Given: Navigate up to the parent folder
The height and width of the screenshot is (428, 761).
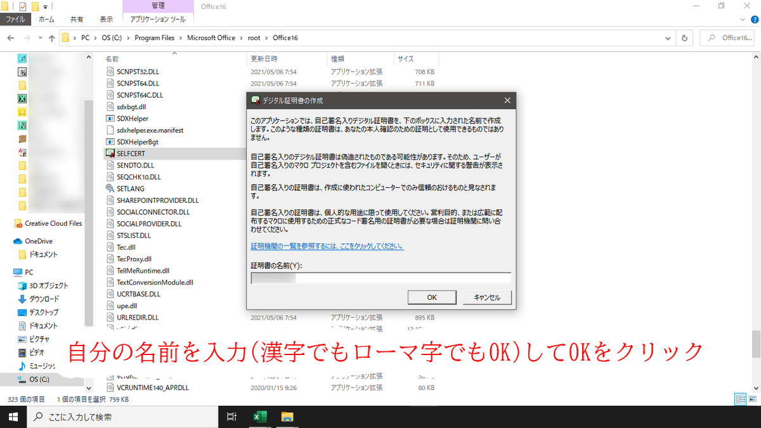Looking at the screenshot, I should coord(51,37).
